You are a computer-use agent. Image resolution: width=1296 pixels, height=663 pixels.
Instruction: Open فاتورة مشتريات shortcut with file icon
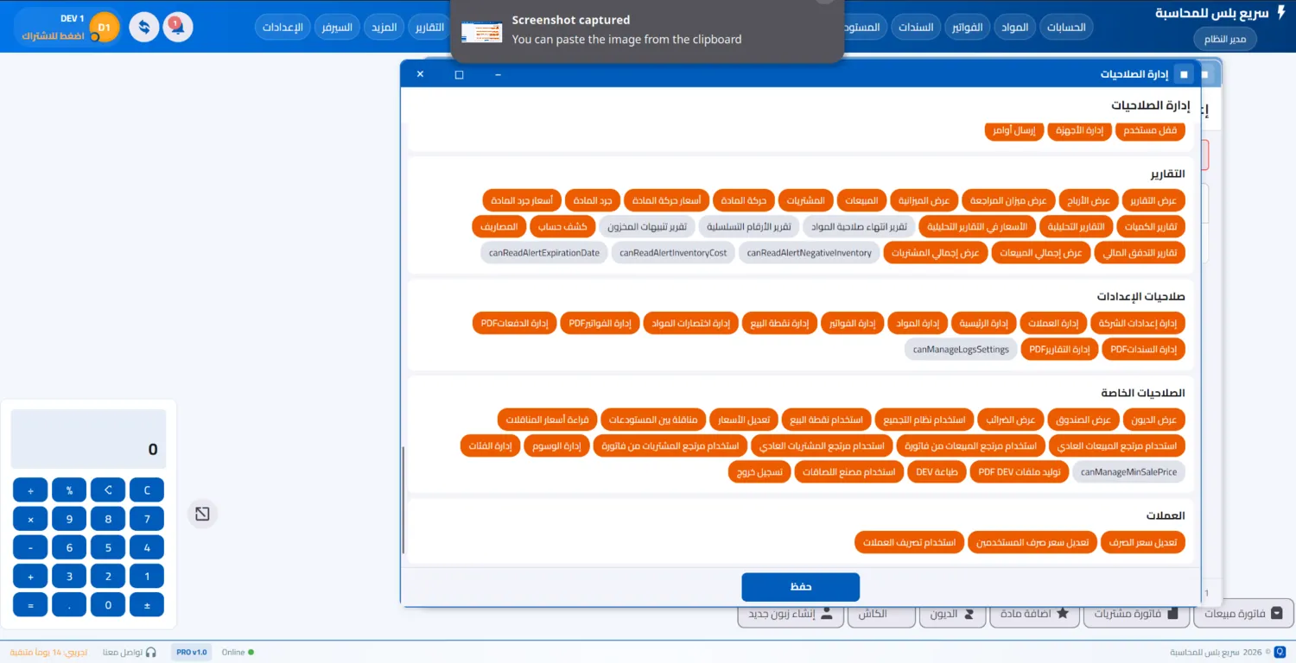tap(1136, 614)
